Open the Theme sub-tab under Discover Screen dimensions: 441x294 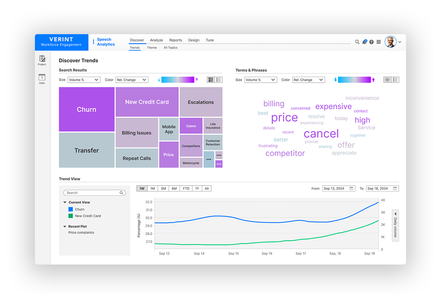coord(152,47)
